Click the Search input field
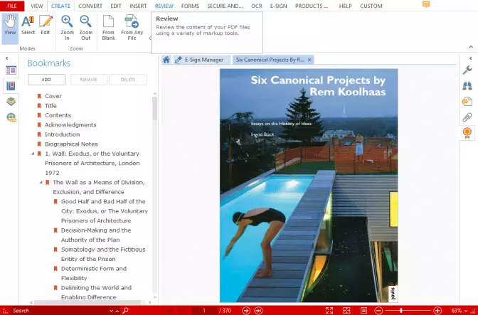The image size is (478, 315). 60,311
